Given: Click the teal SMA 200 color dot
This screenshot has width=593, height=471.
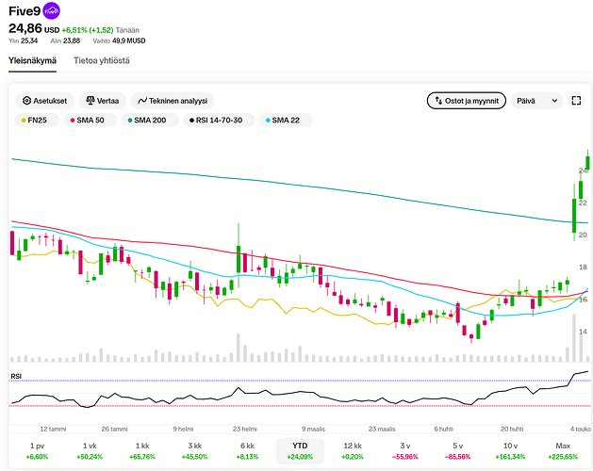Looking at the screenshot, I should (x=130, y=121).
